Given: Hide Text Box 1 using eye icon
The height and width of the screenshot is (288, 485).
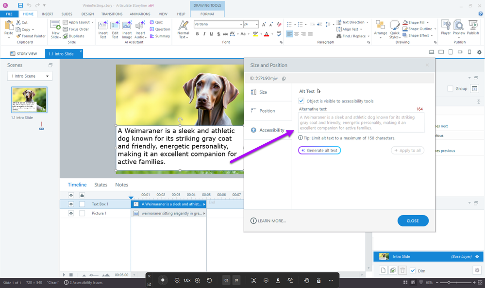Looking at the screenshot, I should click(x=71, y=204).
